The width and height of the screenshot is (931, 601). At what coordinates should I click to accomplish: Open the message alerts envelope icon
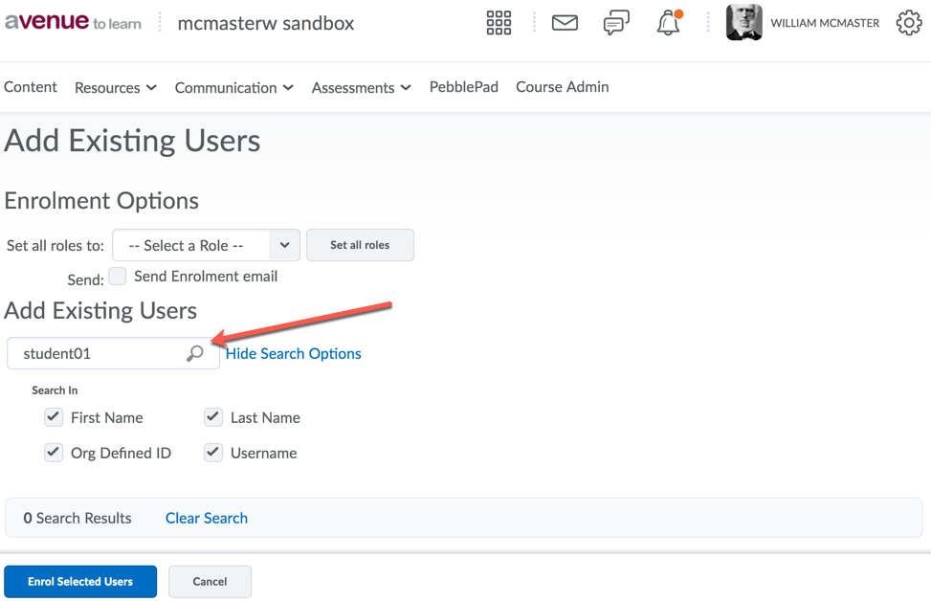pyautogui.click(x=565, y=23)
